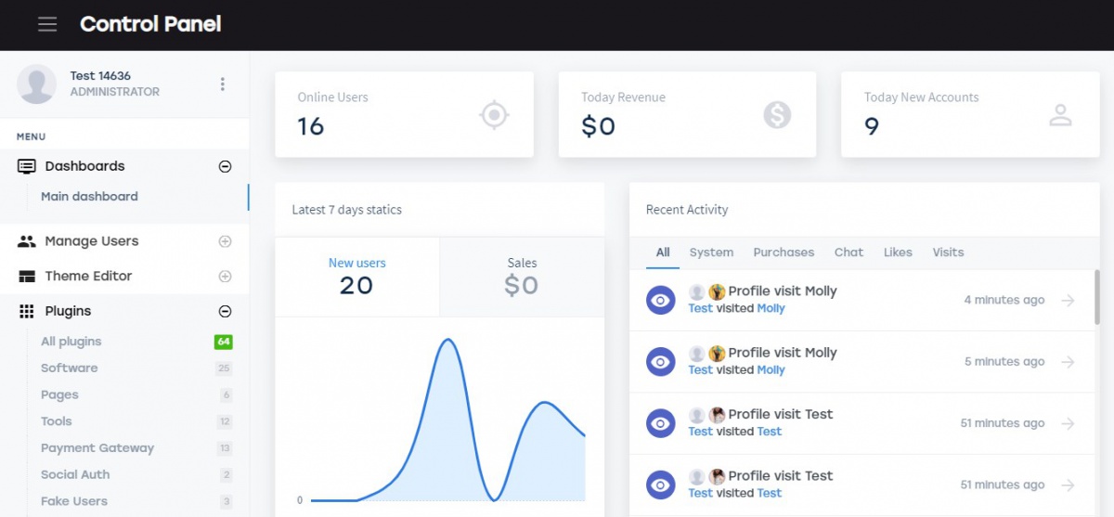Click the Today Revenue dollar icon
The width and height of the screenshot is (1114, 517).
[777, 115]
